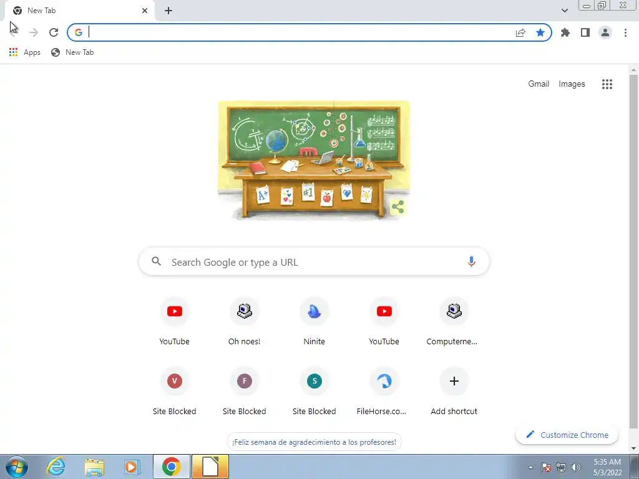Image resolution: width=639 pixels, height=479 pixels.
Task: Click the Feliz semana de agradecimiento link
Action: click(x=314, y=442)
